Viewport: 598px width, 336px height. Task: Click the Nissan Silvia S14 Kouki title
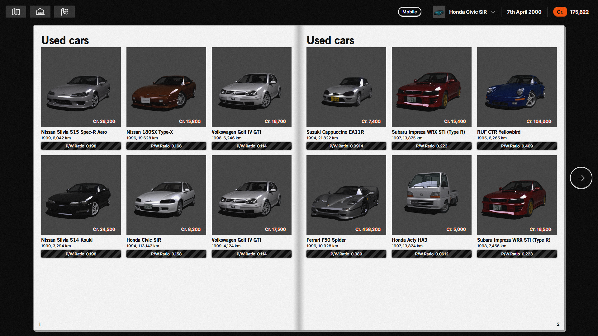(x=67, y=240)
